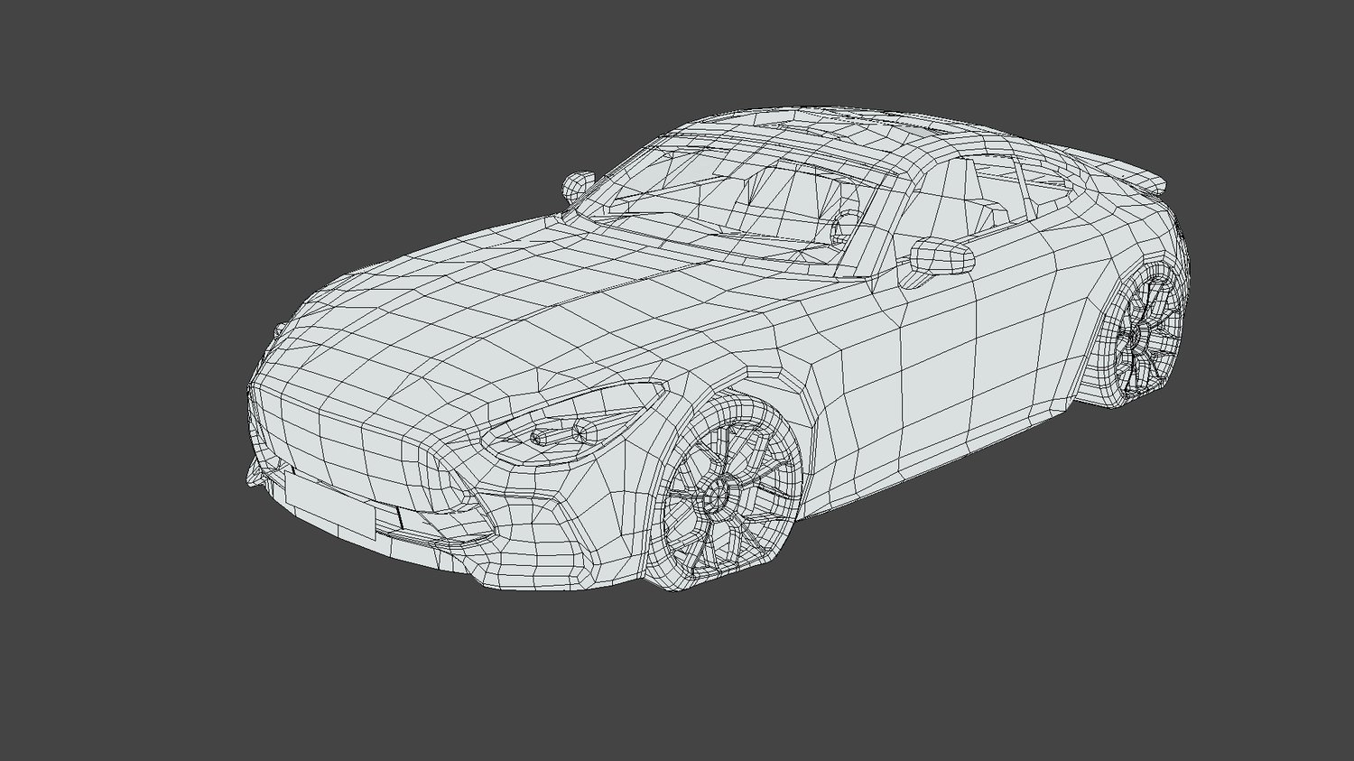This screenshot has width=1354, height=761.
Task: Select the far-side small wing mirror
Action: (x=578, y=185)
